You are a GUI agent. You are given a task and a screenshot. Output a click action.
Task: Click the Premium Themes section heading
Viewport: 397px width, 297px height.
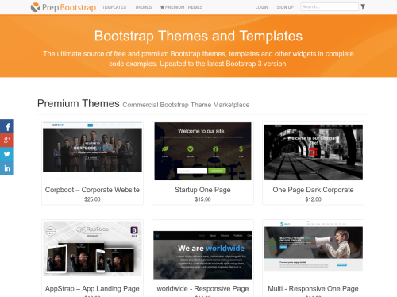click(79, 103)
